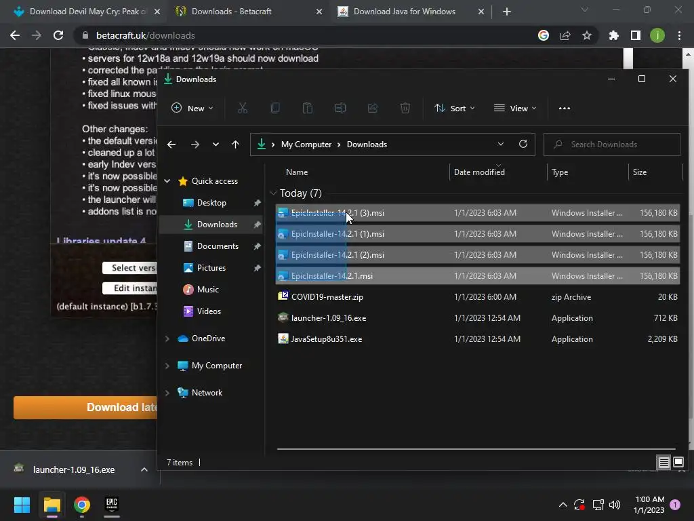
Task: Open a new Chrome tab
Action: click(507, 12)
